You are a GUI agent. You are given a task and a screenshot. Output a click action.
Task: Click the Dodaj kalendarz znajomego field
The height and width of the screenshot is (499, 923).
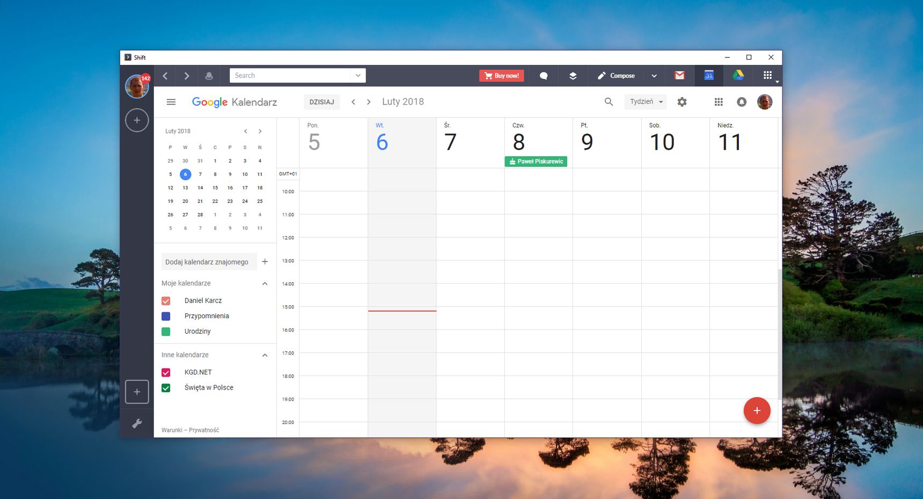click(x=209, y=262)
